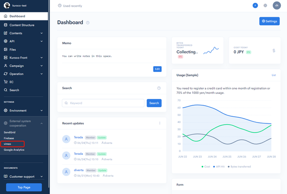Open the diverta member update link
The height and width of the screenshot is (194, 287).
point(79,170)
